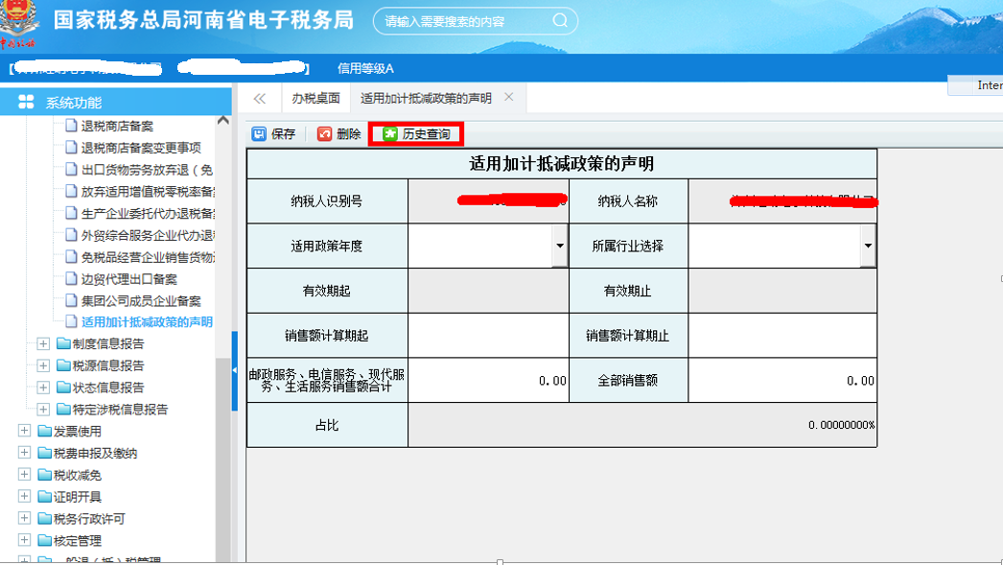打开适用政策年度下拉框
The width and height of the screenshot is (1003, 565).
[x=558, y=247]
